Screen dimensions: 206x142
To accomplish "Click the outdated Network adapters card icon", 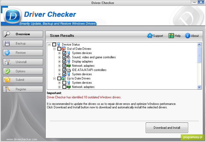I will tap(69, 66).
